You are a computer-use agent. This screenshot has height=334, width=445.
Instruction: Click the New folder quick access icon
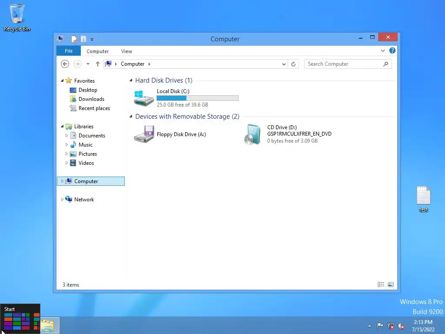pyautogui.click(x=83, y=39)
